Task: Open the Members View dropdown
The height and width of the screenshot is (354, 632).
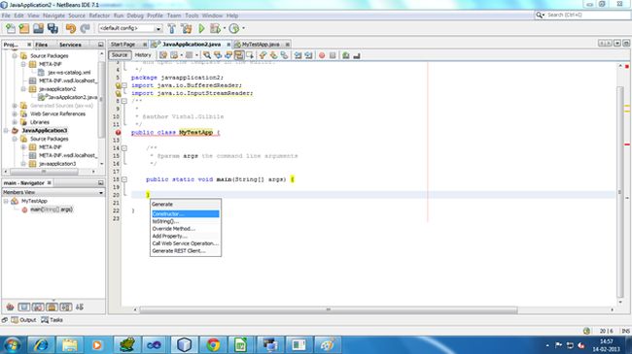Action: tap(53, 192)
